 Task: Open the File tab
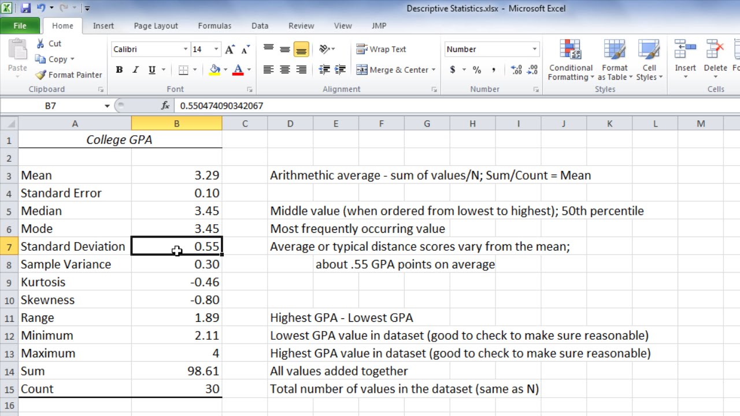click(20, 25)
